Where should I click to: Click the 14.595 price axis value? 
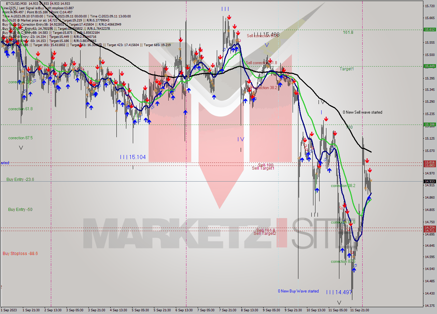pos(429,257)
